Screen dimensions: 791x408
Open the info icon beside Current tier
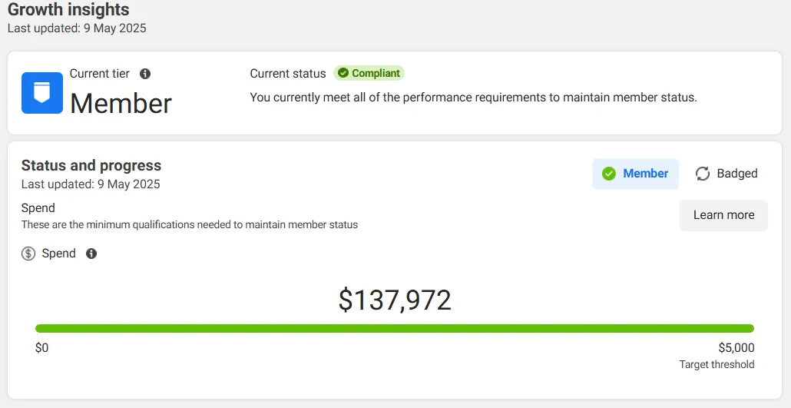click(x=145, y=74)
